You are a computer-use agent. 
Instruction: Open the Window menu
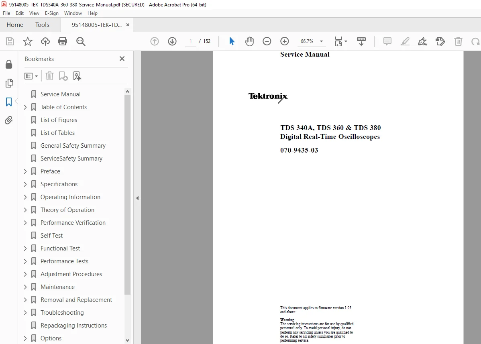pos(73,13)
